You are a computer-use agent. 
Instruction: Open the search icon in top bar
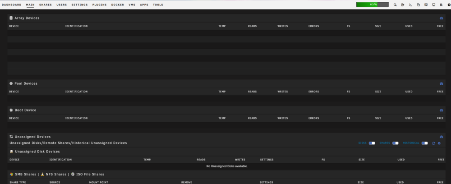click(395, 5)
